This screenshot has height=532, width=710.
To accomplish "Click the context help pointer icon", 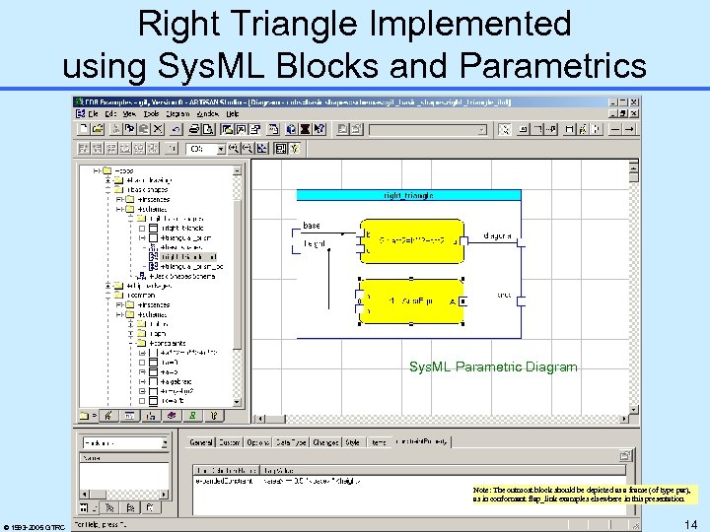I will (319, 129).
